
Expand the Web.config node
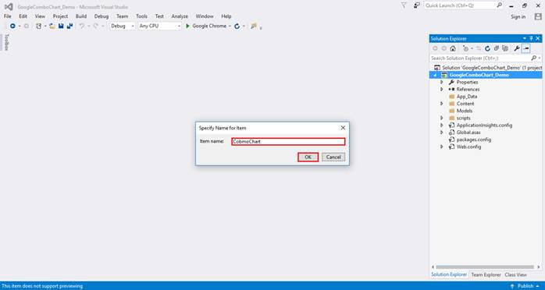[x=442, y=147]
